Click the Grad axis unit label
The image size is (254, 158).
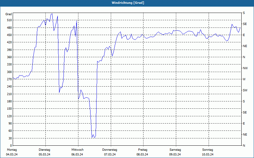tap(9, 14)
